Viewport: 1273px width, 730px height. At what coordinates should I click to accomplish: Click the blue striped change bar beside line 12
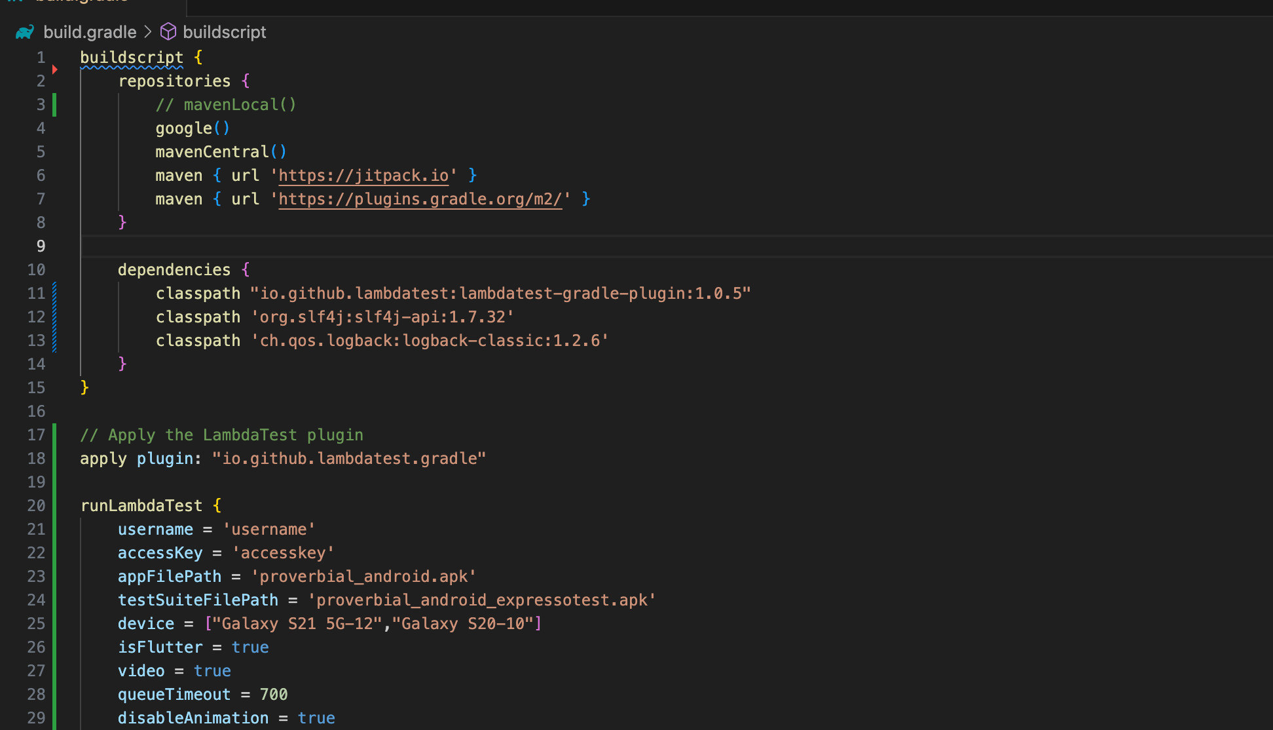tap(54, 317)
